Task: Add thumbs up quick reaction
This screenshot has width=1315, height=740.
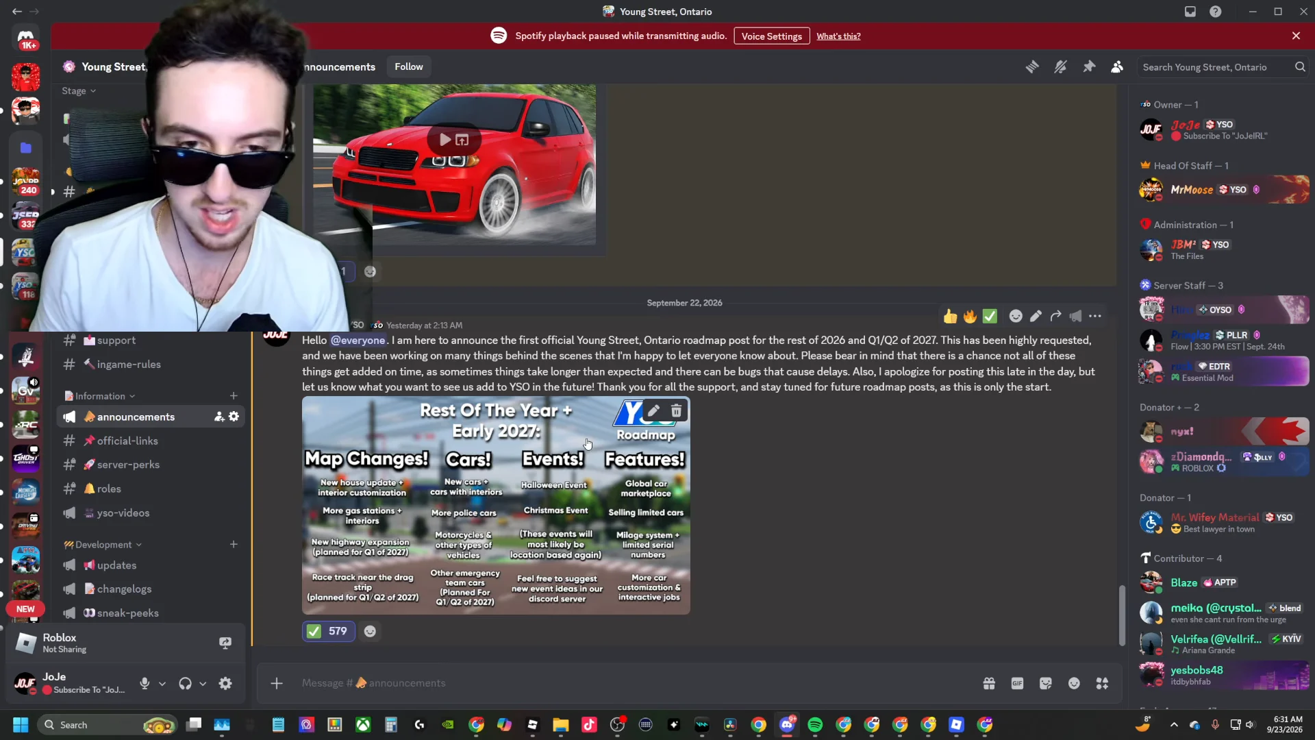Action: coord(950,316)
